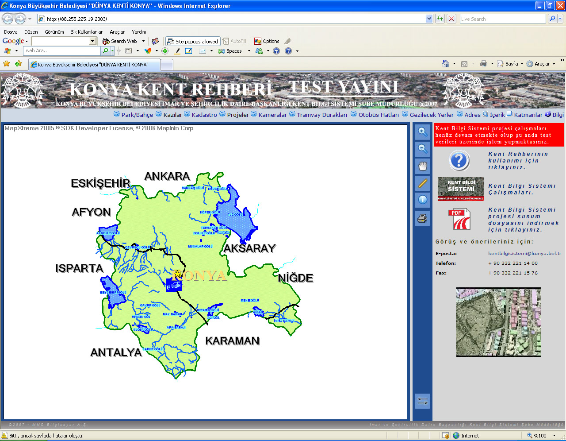Click the Live Search input field
The image size is (566, 441).
503,19
